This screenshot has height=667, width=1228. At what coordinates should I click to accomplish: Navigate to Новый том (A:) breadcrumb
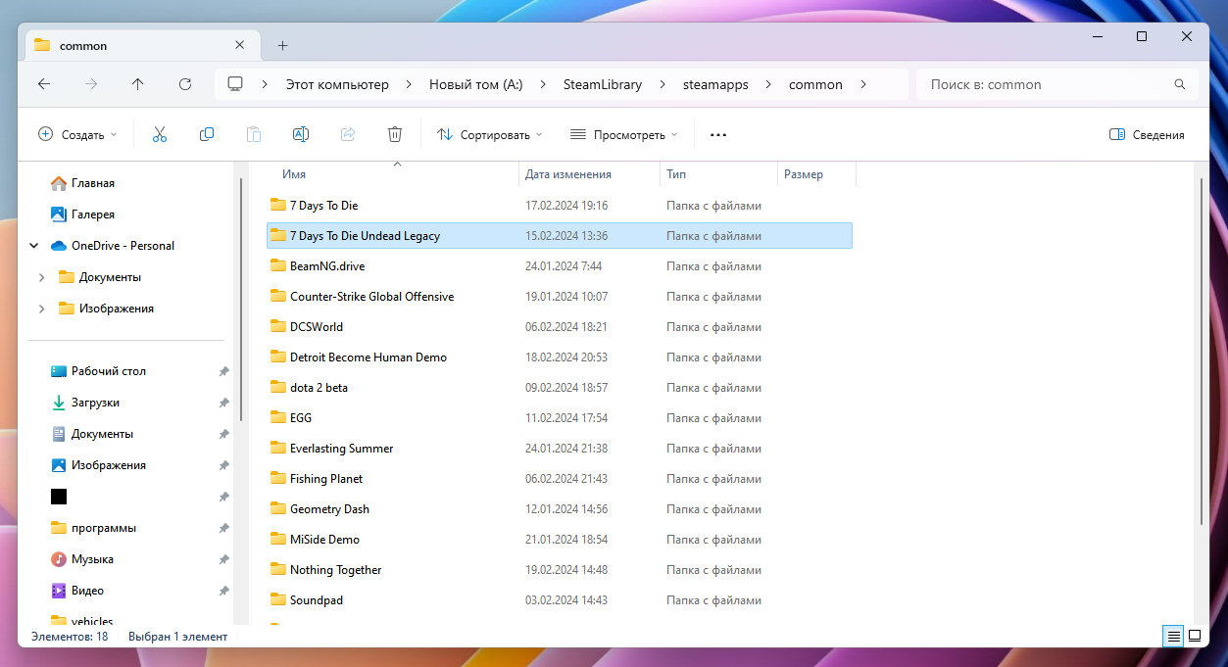(x=476, y=84)
